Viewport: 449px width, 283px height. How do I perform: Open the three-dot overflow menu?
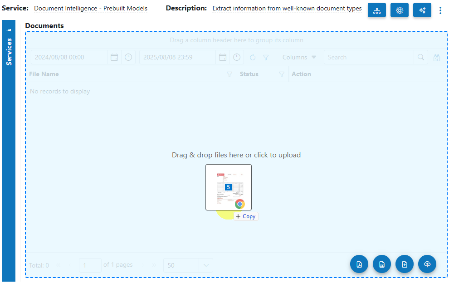[x=440, y=10]
